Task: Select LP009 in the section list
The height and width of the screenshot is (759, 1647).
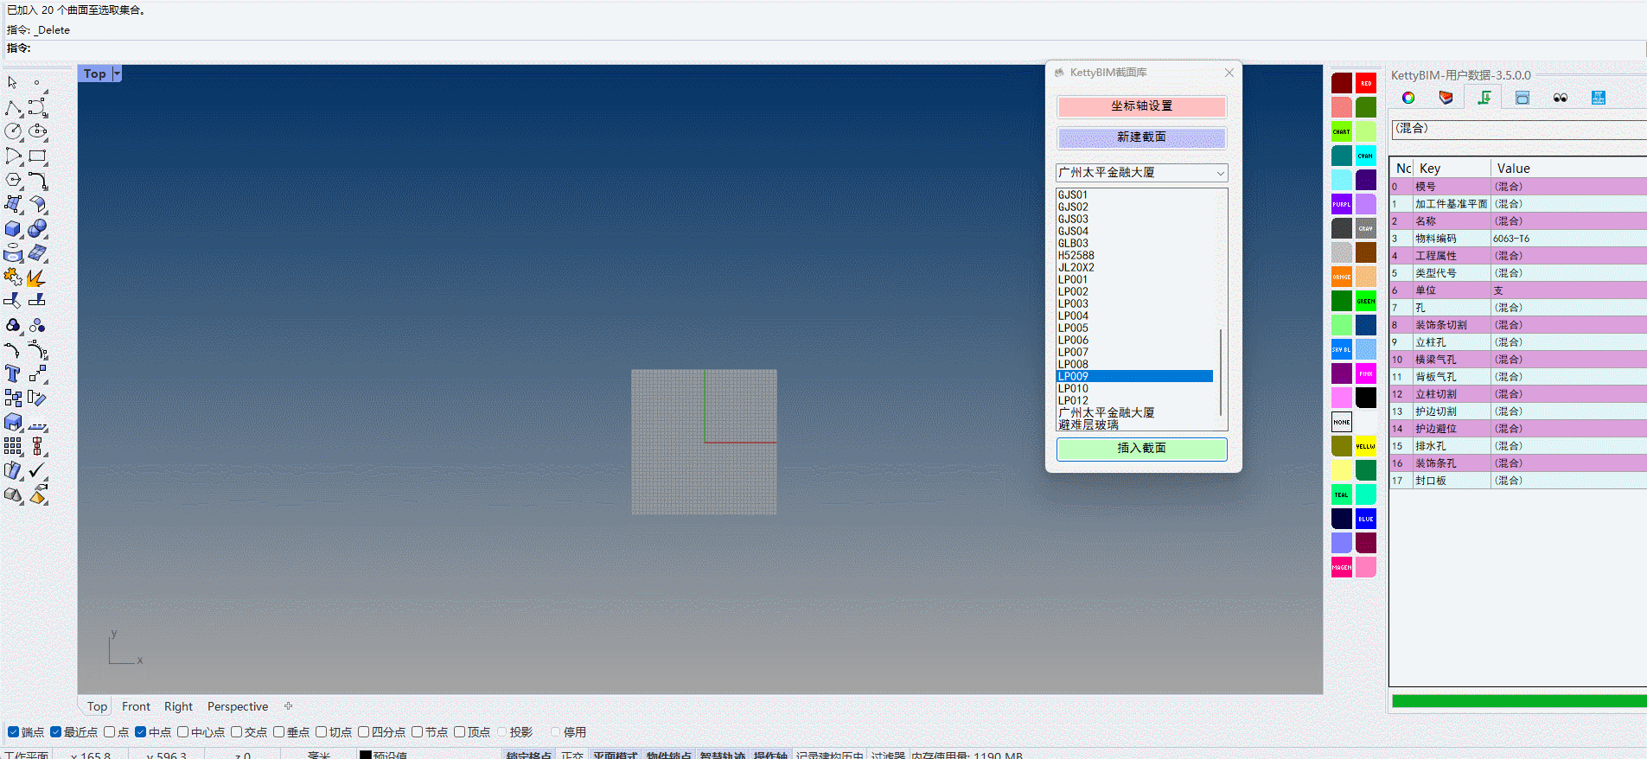Action: [1134, 376]
